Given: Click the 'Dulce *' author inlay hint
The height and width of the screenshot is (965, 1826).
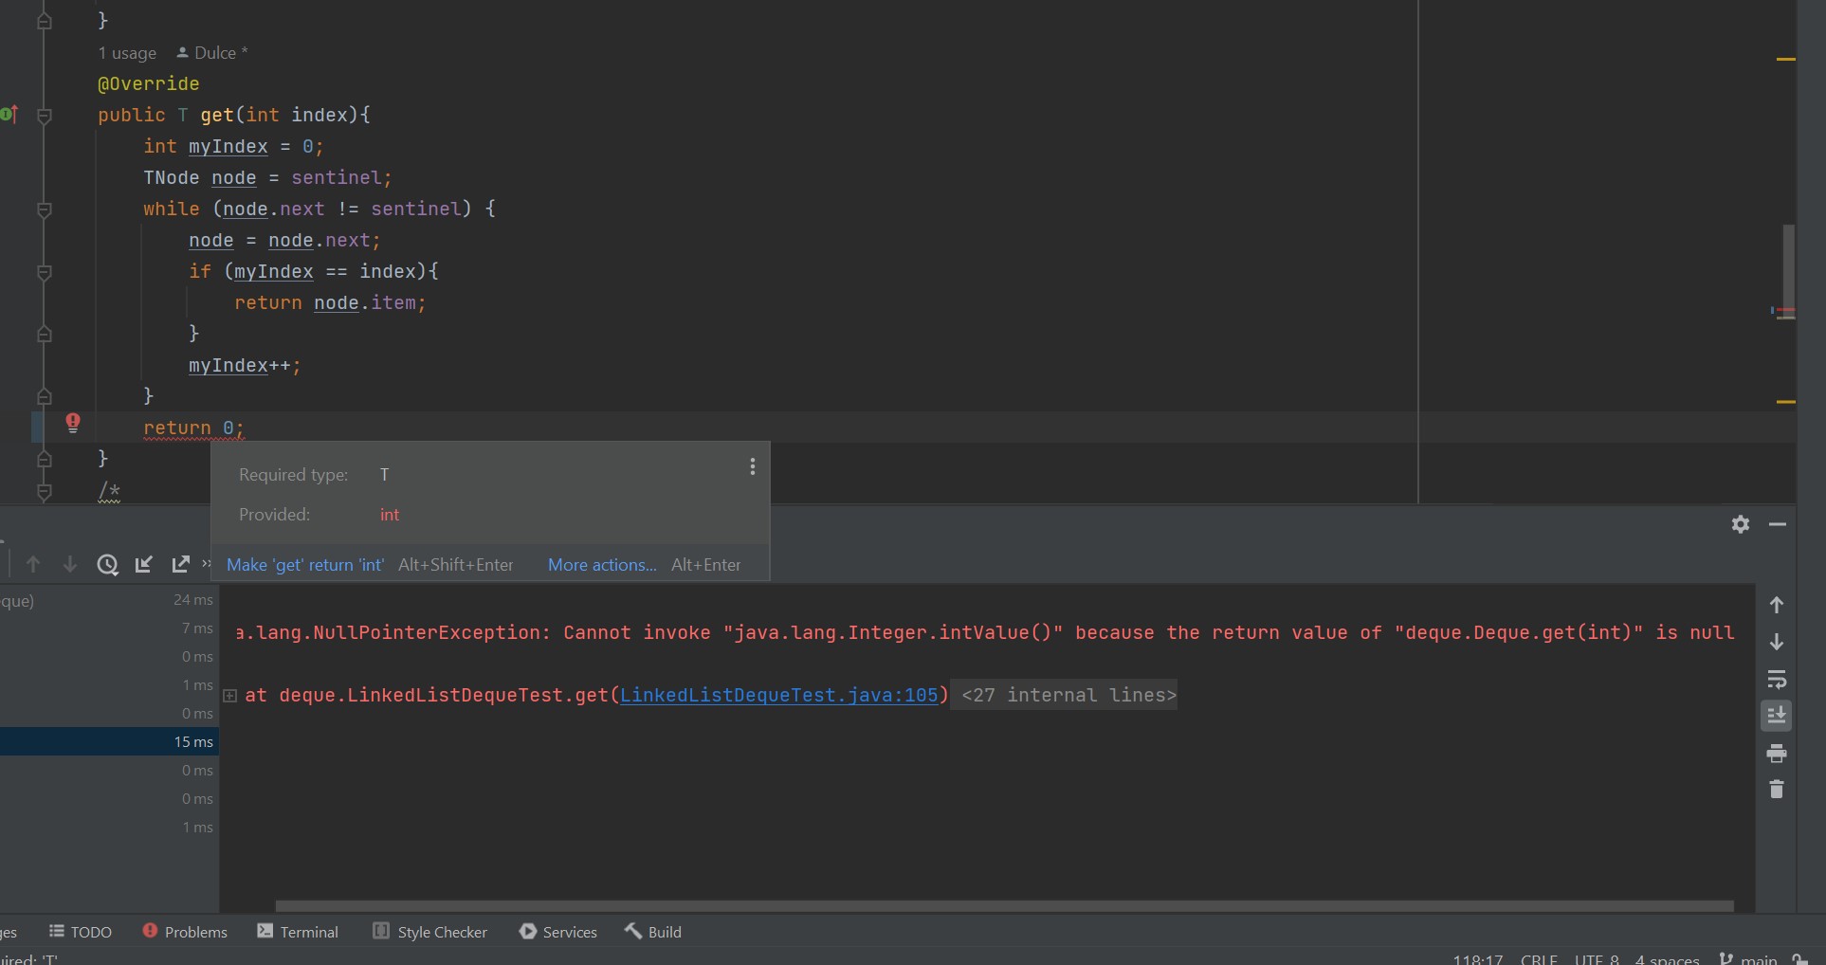Looking at the screenshot, I should 212,53.
